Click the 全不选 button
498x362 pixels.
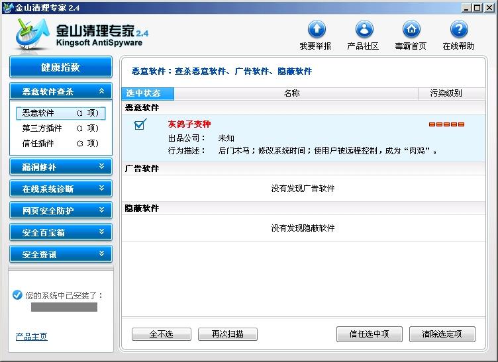coord(162,334)
